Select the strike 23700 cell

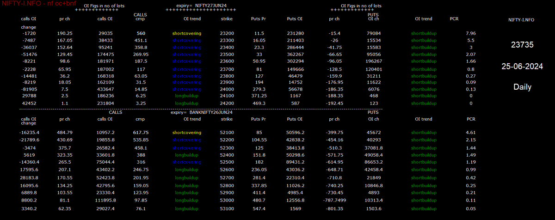coord(227,69)
